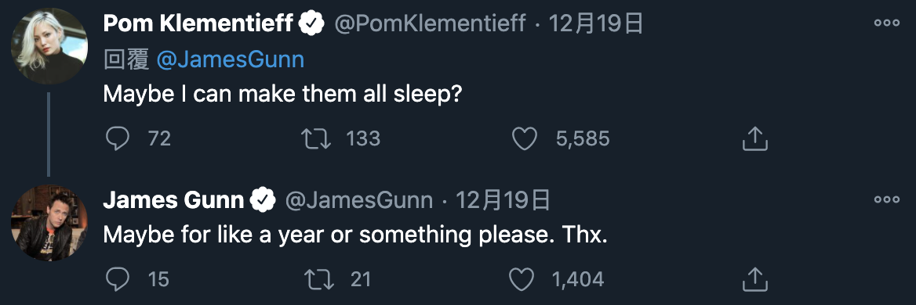Open tweet text 'Maybe I can make them all sleep?'

283,95
